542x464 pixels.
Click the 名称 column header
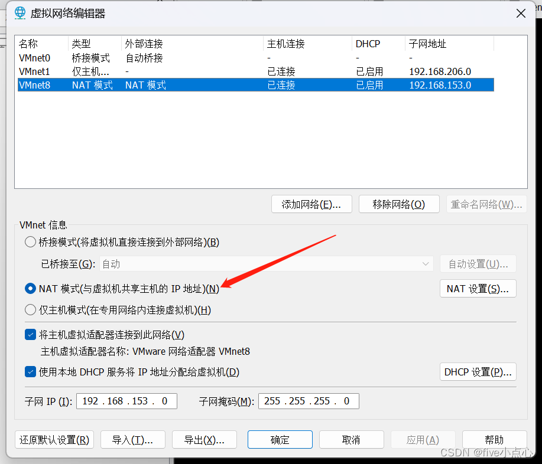pos(42,44)
